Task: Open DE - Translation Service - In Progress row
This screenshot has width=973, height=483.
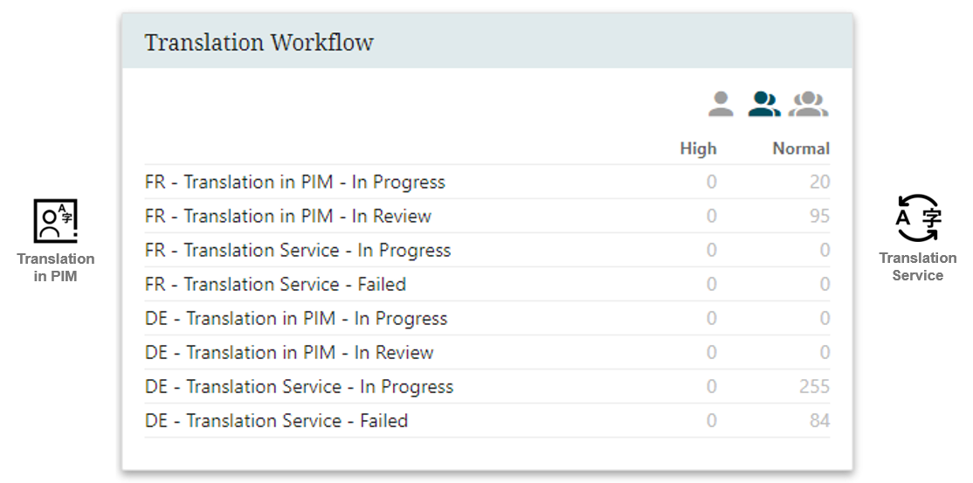Action: (x=487, y=387)
